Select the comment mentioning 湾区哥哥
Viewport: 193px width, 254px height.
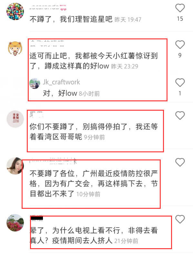(x=94, y=132)
